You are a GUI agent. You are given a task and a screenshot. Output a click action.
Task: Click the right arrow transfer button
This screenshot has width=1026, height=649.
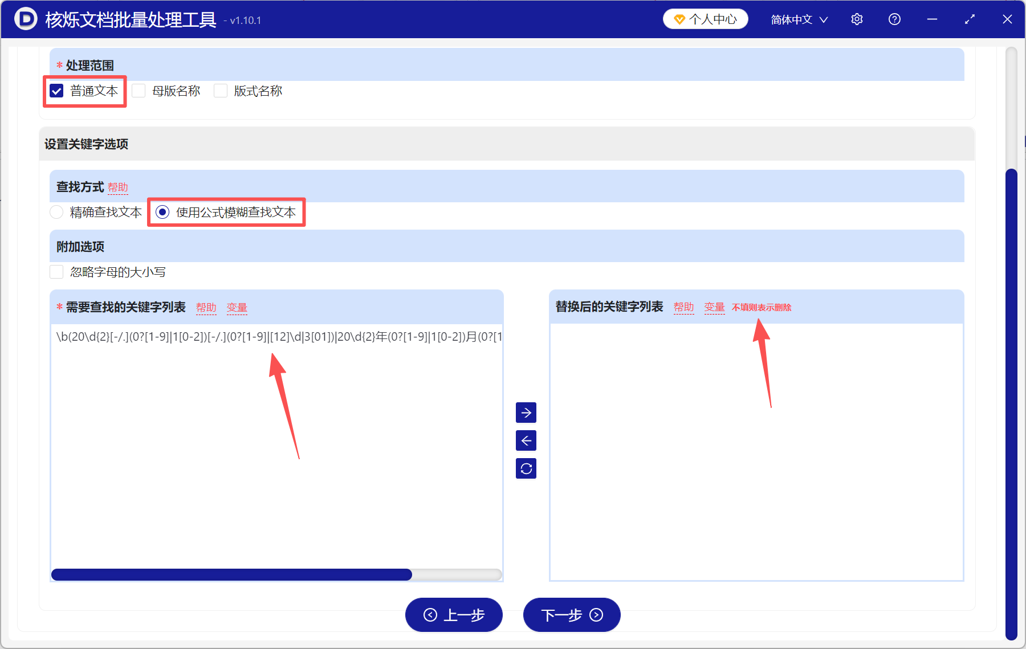tap(526, 413)
